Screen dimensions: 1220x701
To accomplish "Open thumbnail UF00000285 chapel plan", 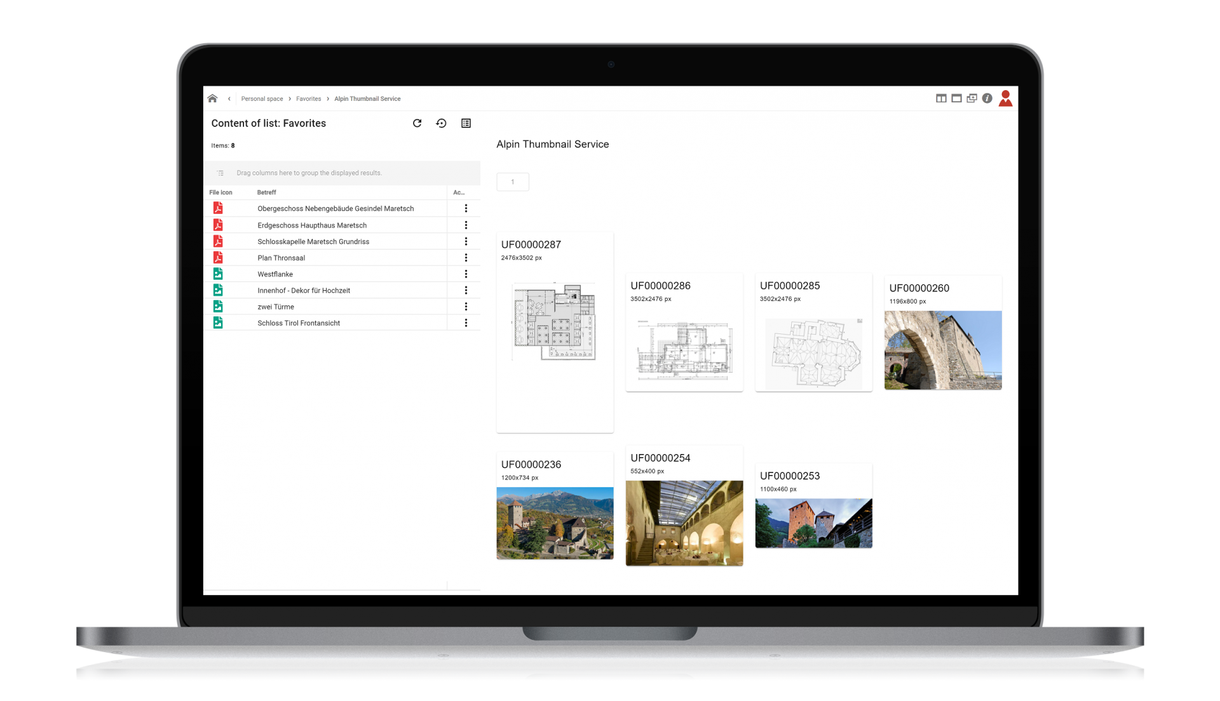I will [813, 333].
